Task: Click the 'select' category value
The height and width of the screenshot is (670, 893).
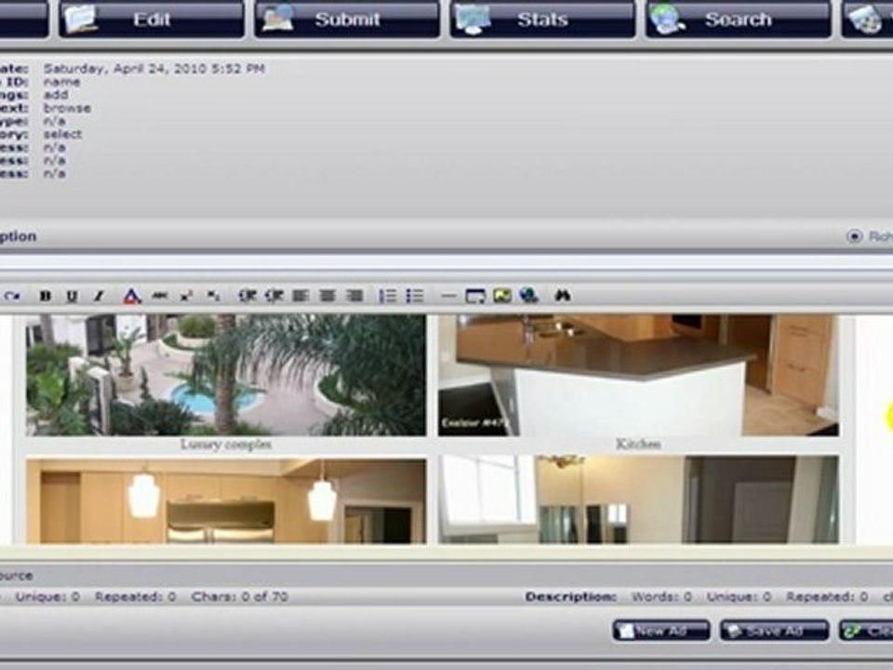Action: [62, 134]
